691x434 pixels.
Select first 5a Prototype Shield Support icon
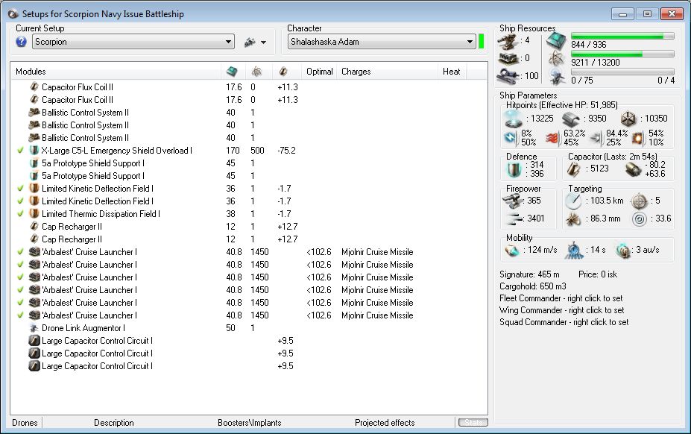point(34,163)
